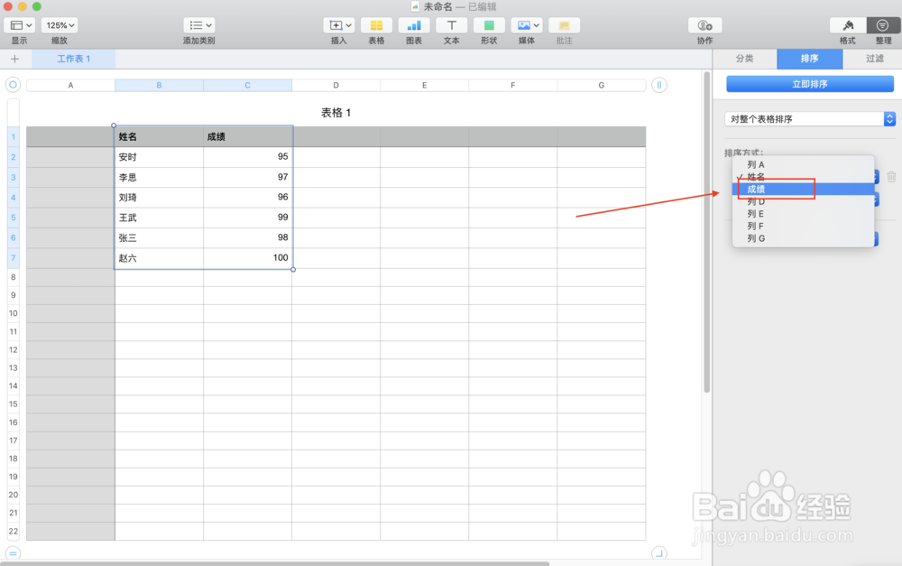This screenshot has height=566, width=902.
Task: Click the cell containing 李思
Action: tap(160, 177)
